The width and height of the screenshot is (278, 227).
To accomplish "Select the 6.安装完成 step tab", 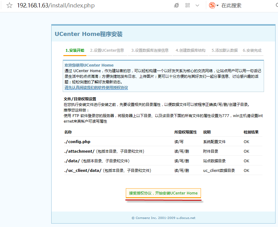I will 252,50.
